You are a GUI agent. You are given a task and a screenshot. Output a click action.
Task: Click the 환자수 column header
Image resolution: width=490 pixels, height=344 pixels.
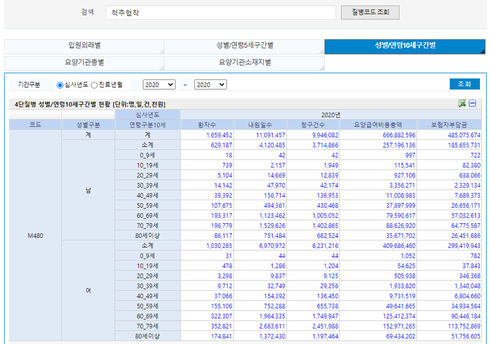(x=207, y=125)
